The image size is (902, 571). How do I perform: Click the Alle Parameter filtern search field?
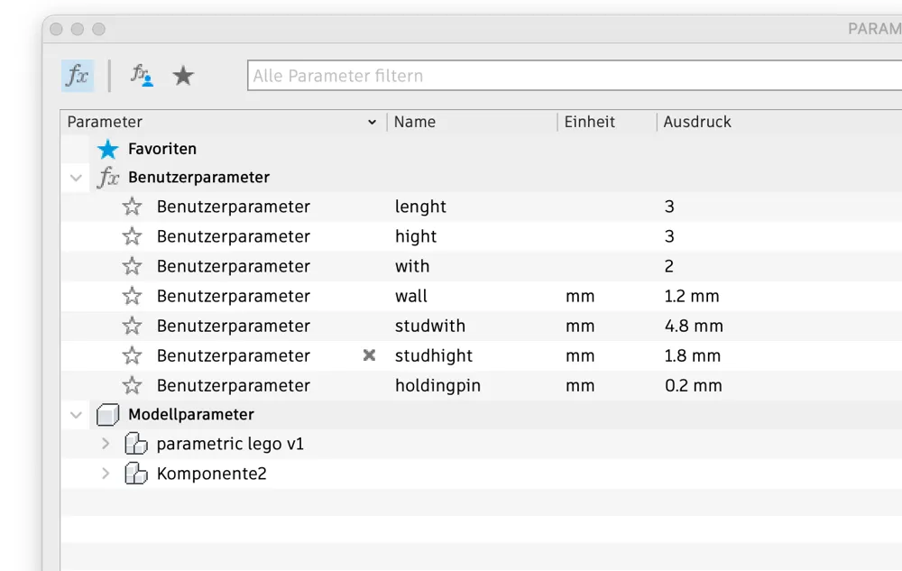(x=568, y=76)
